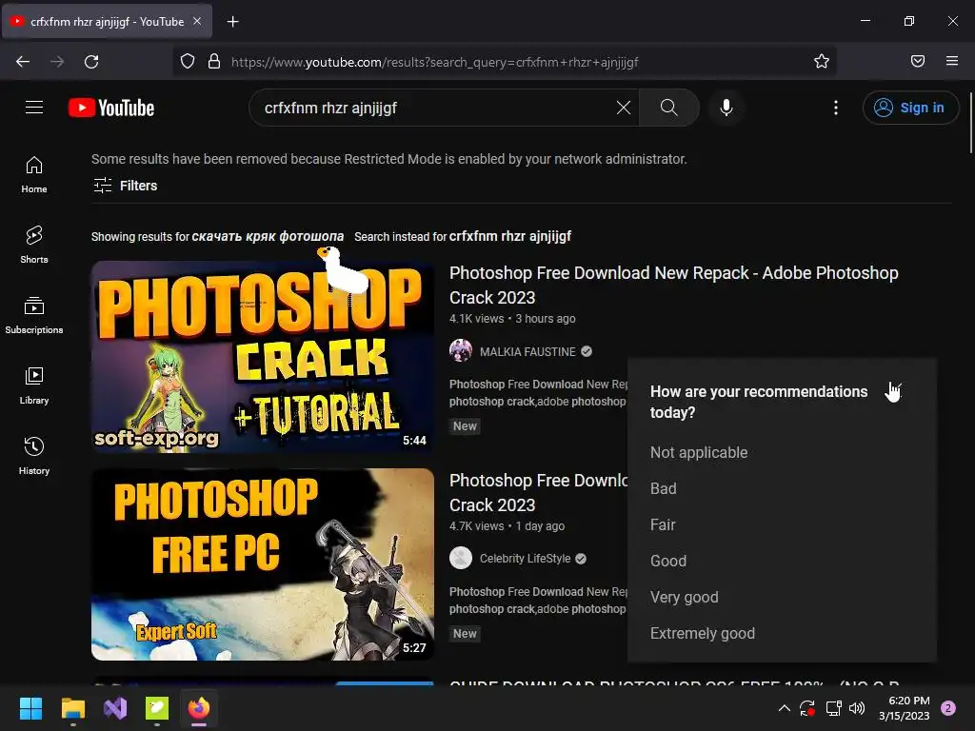Image resolution: width=975 pixels, height=731 pixels.
Task: Open green notepad app from taskbar
Action: point(157,708)
